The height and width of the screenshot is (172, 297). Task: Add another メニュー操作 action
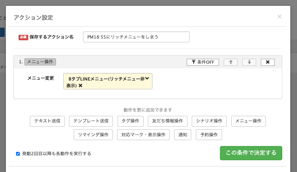(248, 121)
